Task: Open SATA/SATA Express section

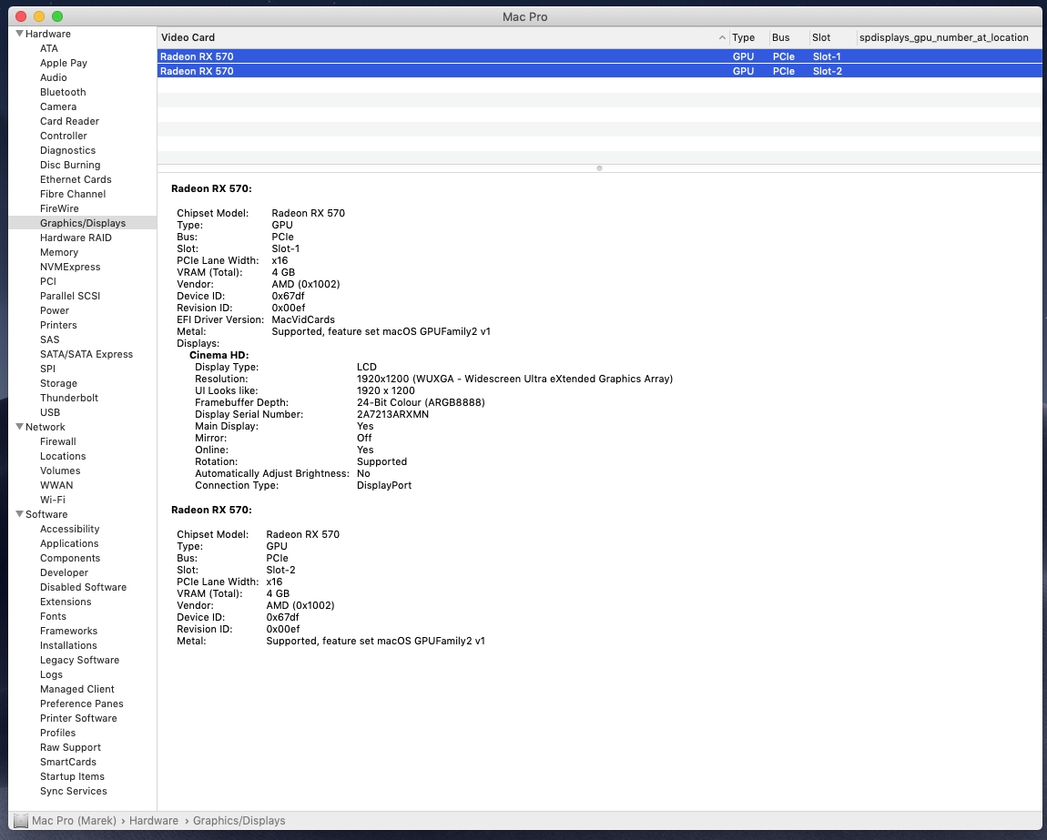Action: tap(86, 354)
